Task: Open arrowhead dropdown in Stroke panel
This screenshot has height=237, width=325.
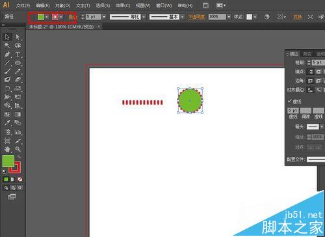Action: [x=322, y=126]
